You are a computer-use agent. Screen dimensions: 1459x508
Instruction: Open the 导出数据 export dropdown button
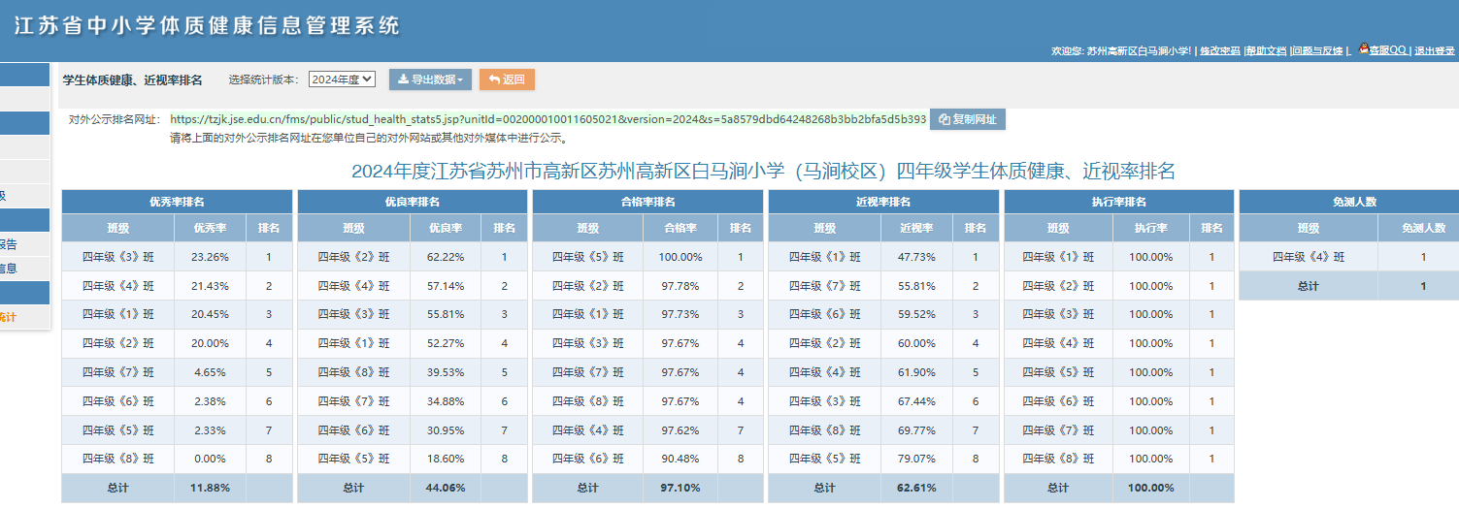[x=430, y=79]
